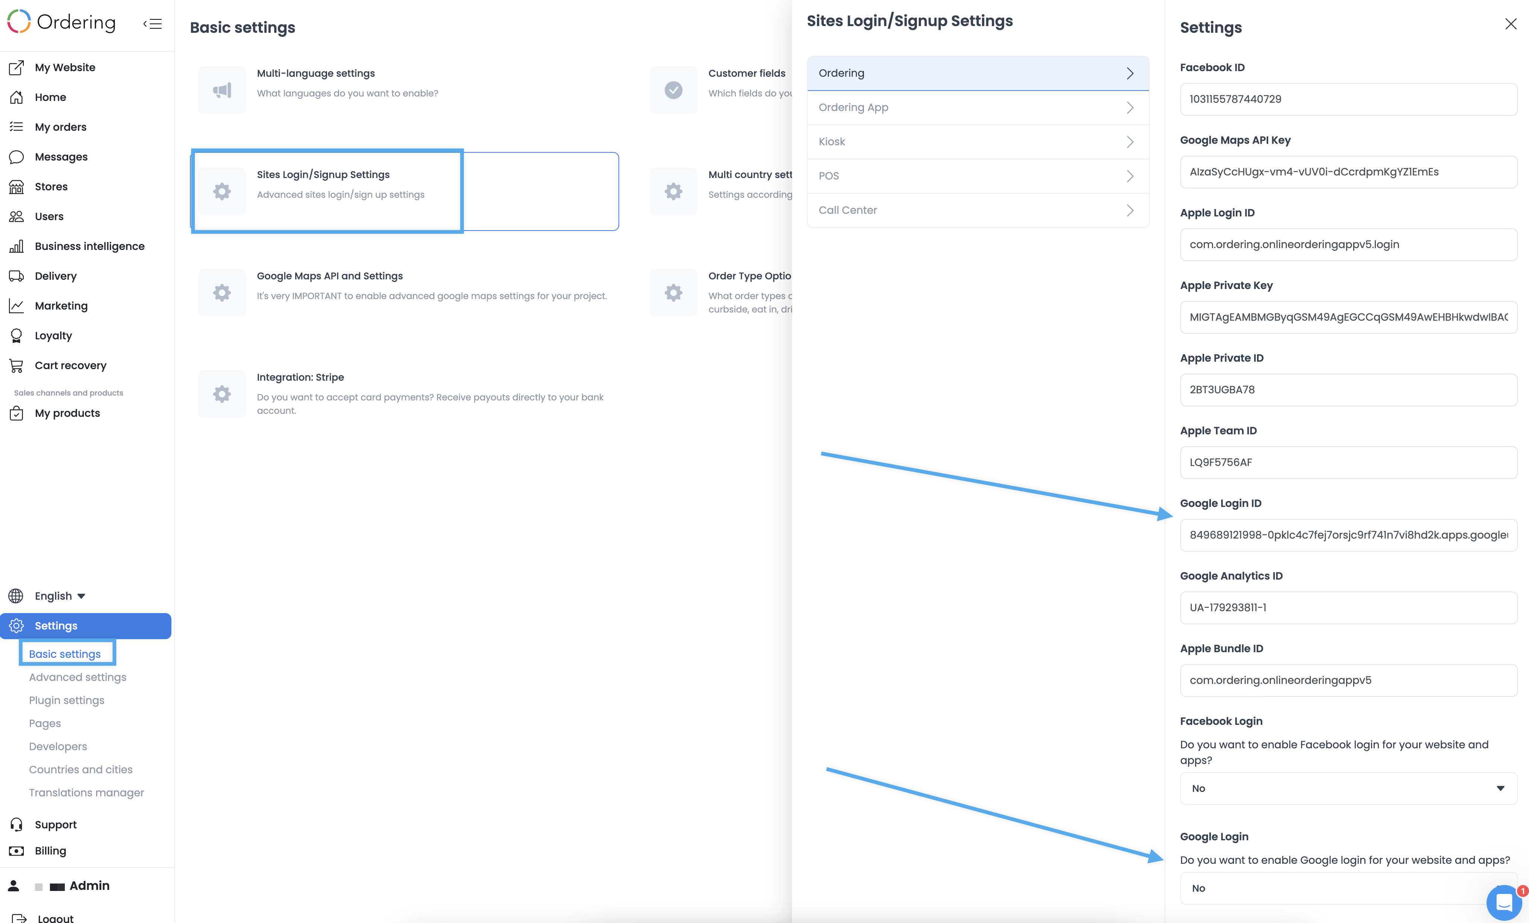This screenshot has height=923, width=1529.
Task: Click the Billing money icon
Action: (x=17, y=851)
